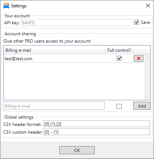Select the test@test.com row
This screenshot has width=154, height=159.
74,58
